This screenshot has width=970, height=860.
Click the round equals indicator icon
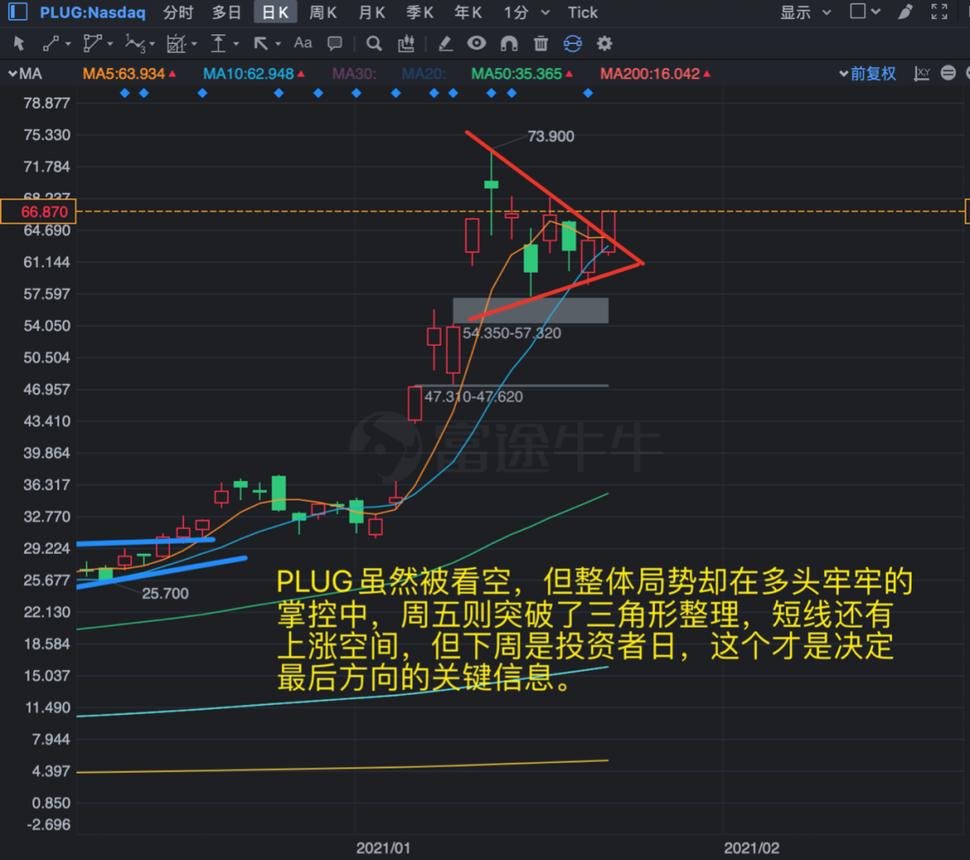point(948,73)
